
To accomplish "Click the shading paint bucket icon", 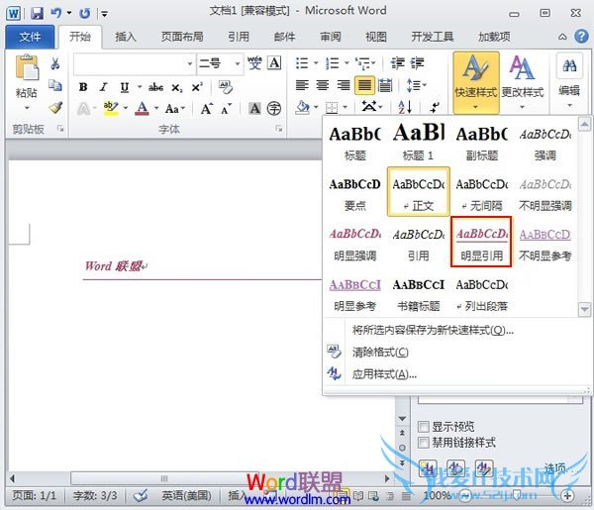I will pyautogui.click(x=303, y=108).
